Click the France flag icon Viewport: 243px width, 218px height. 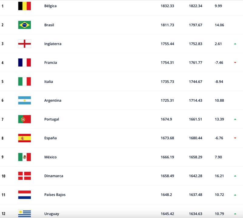[x=24, y=63]
